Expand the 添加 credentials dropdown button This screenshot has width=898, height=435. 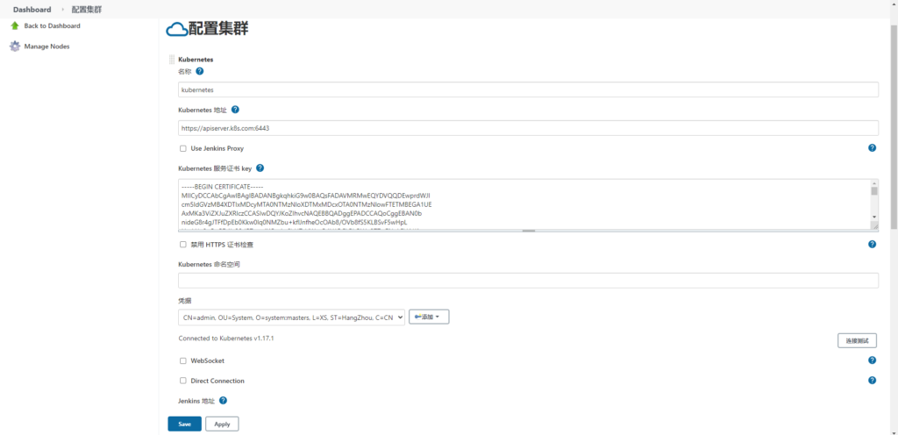(x=429, y=317)
